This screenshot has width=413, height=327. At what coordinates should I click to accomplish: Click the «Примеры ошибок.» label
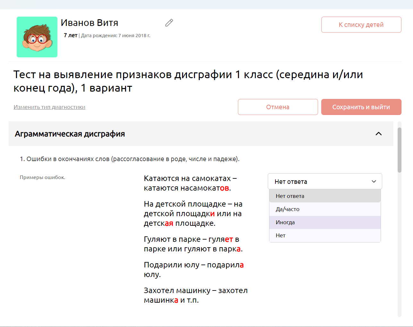click(42, 177)
